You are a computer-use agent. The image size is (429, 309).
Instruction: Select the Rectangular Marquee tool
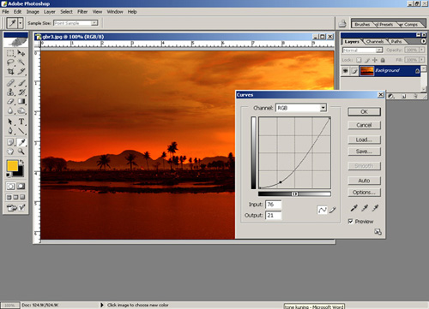10,53
